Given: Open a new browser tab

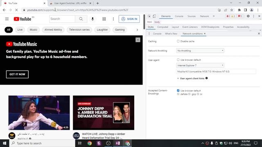Looking at the screenshot, I should click(97, 3).
